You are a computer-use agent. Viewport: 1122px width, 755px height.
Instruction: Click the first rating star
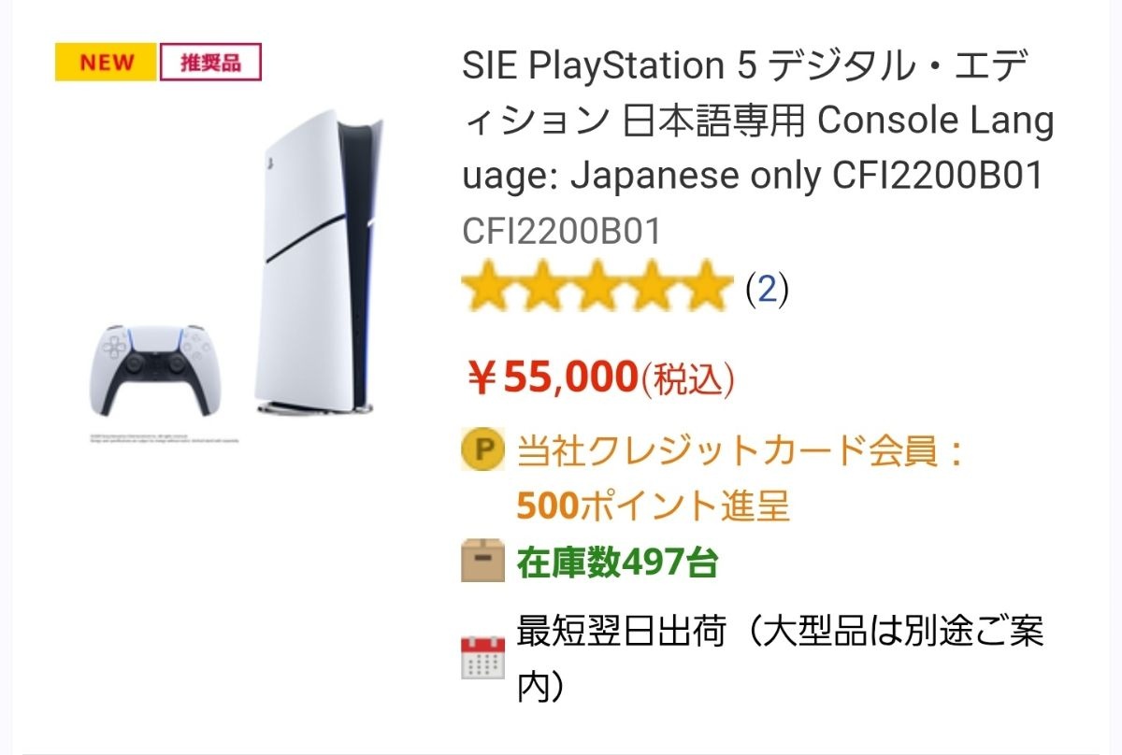(488, 289)
